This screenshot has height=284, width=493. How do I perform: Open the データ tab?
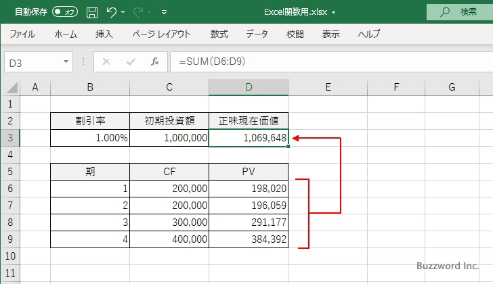click(257, 34)
